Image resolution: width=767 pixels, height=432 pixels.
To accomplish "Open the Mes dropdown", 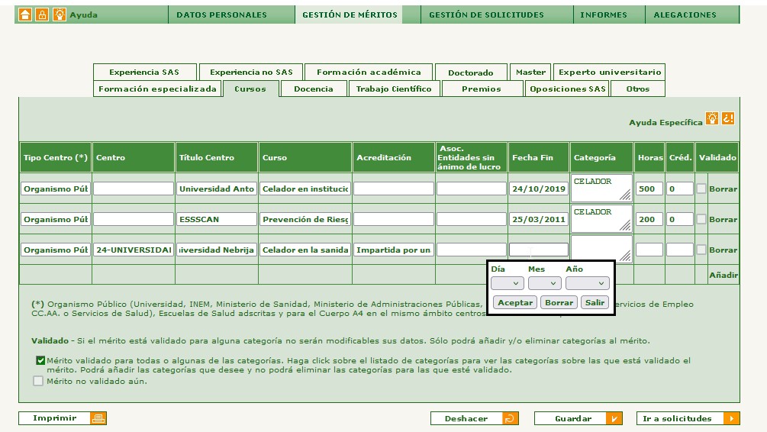I will tap(544, 283).
